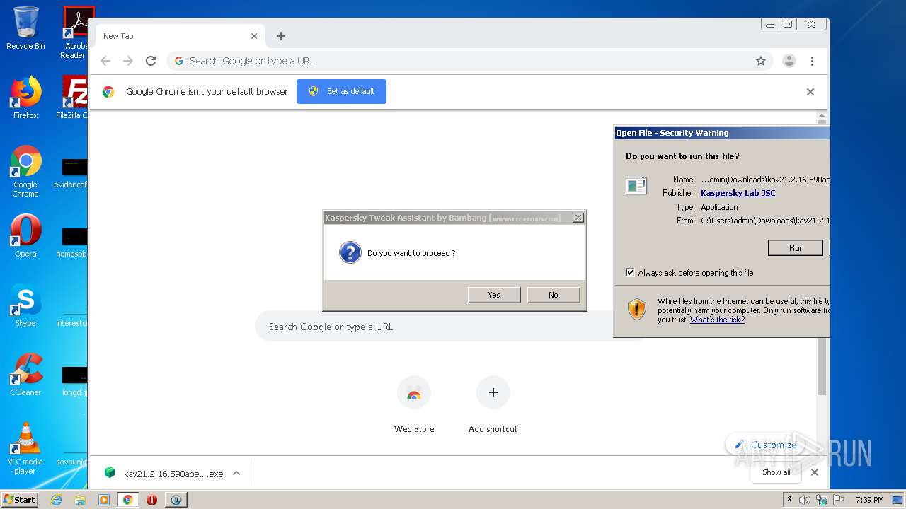The image size is (906, 509).
Task: Open Firefox desktop shortcut
Action: pyautogui.click(x=25, y=98)
